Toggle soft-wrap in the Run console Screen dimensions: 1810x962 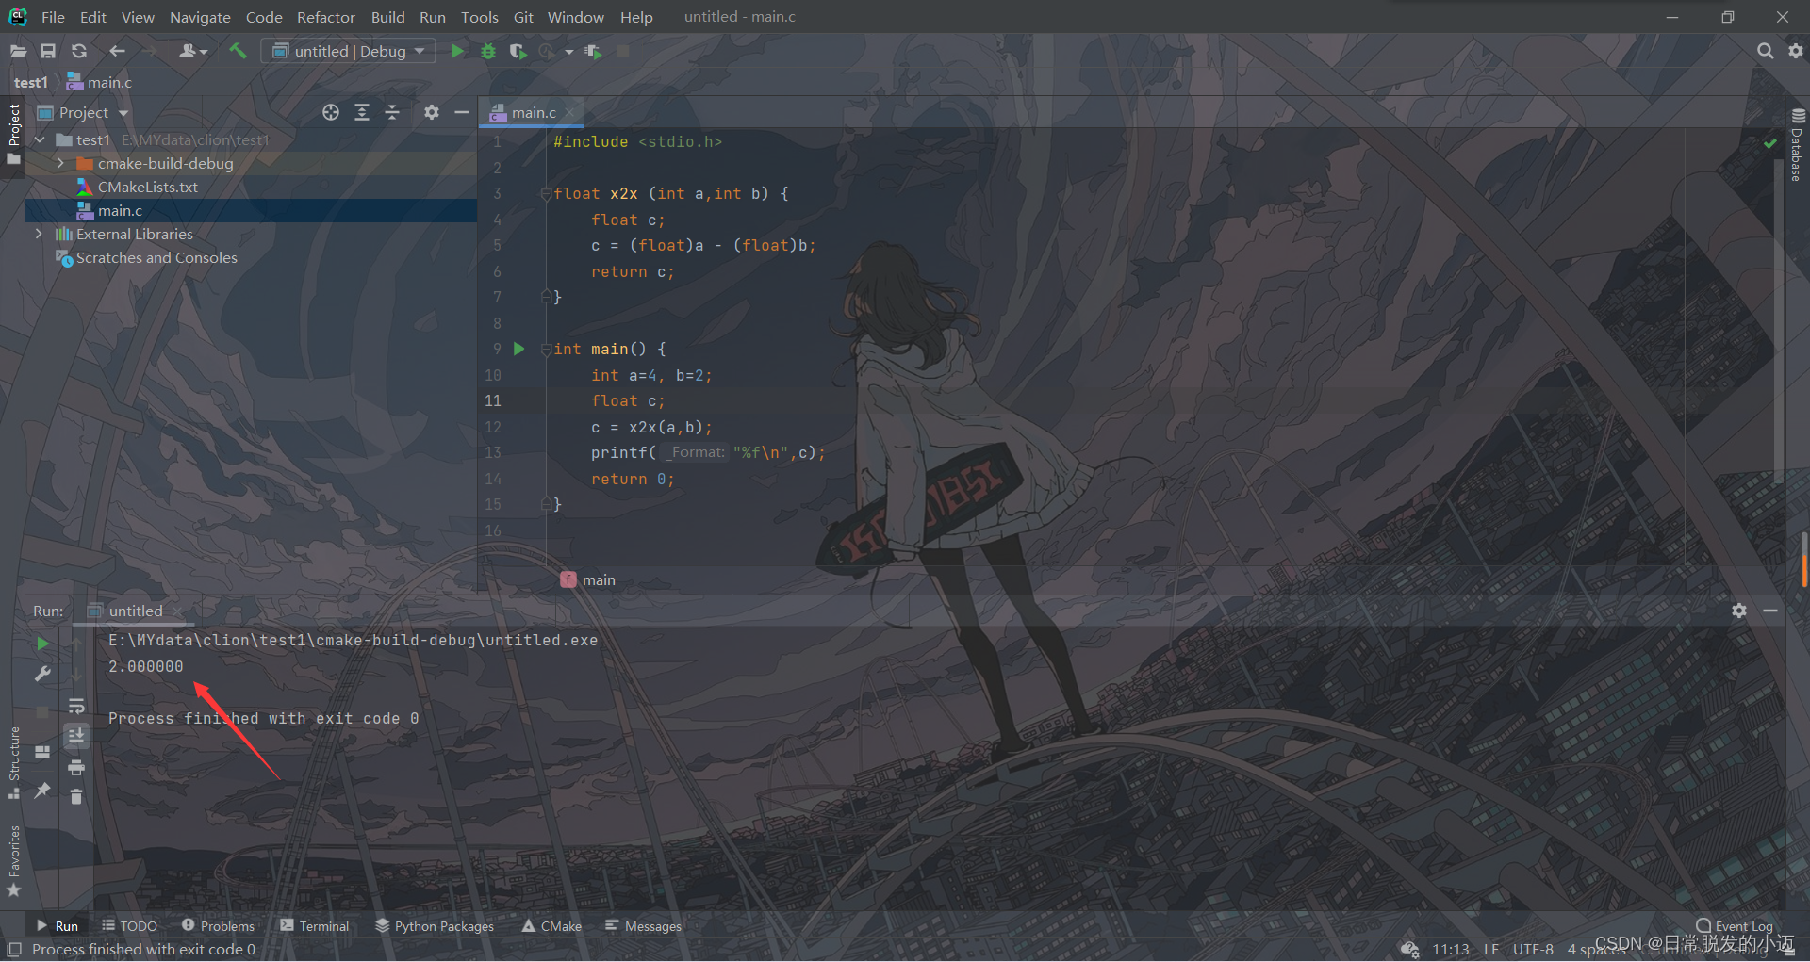(x=76, y=706)
